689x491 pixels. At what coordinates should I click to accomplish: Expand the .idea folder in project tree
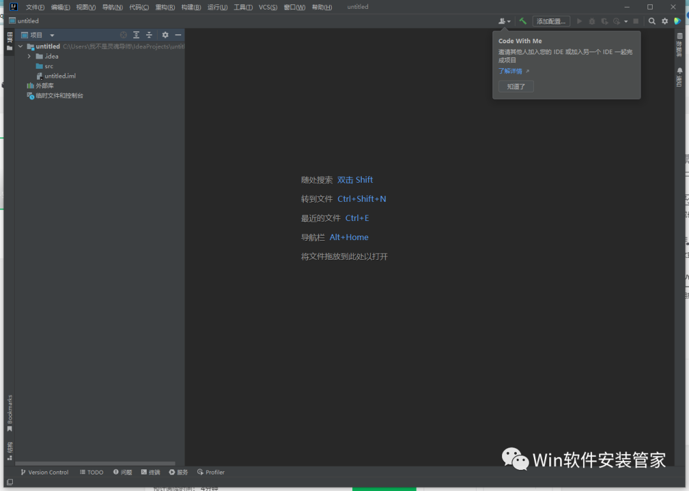click(x=29, y=57)
